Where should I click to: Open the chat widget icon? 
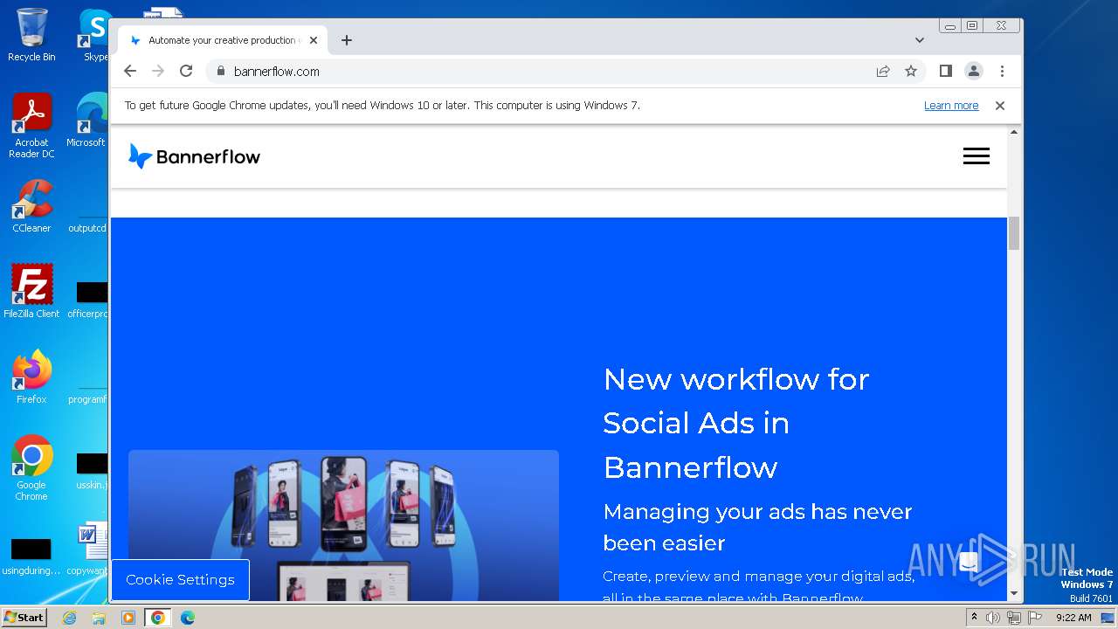pos(969,562)
